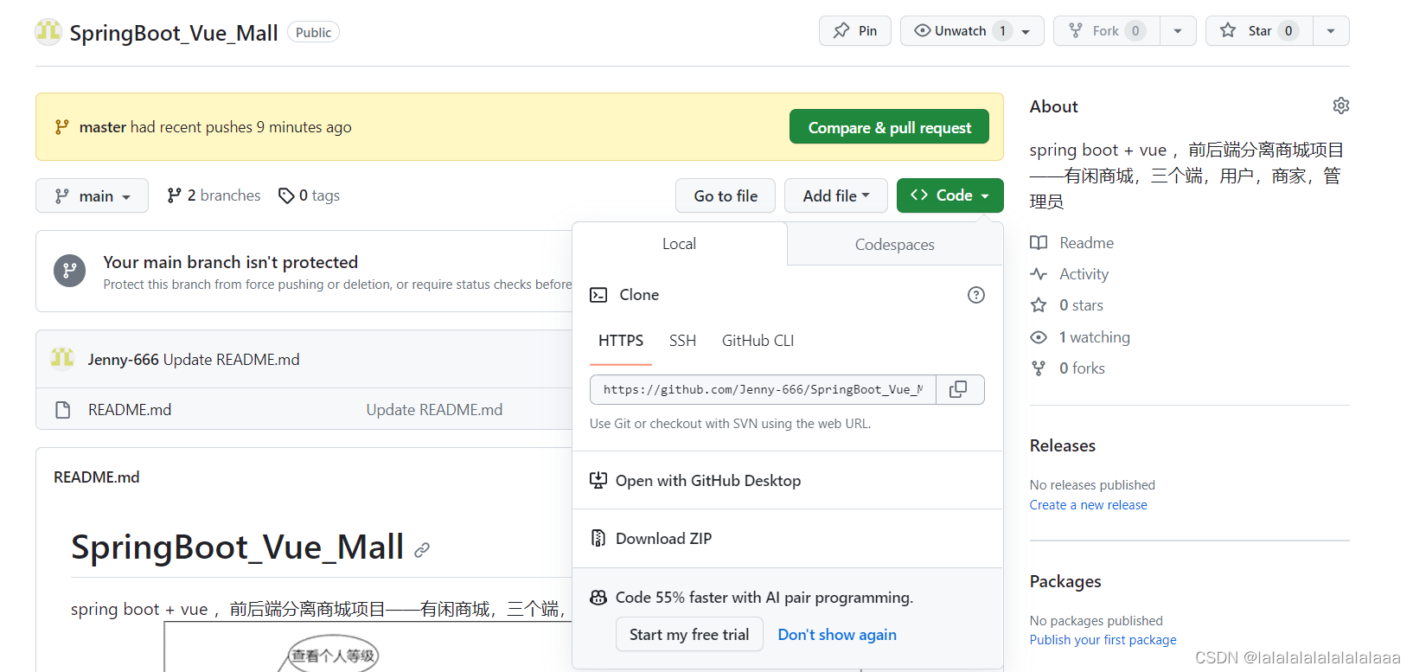The image size is (1413, 672).
Task: Open the 0 forks link
Action: click(x=1082, y=368)
